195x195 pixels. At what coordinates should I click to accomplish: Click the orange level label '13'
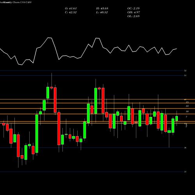tap(187, 106)
